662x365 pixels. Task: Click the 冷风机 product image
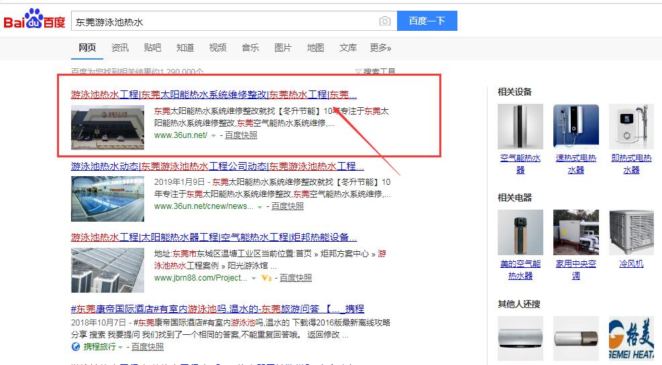pos(631,232)
